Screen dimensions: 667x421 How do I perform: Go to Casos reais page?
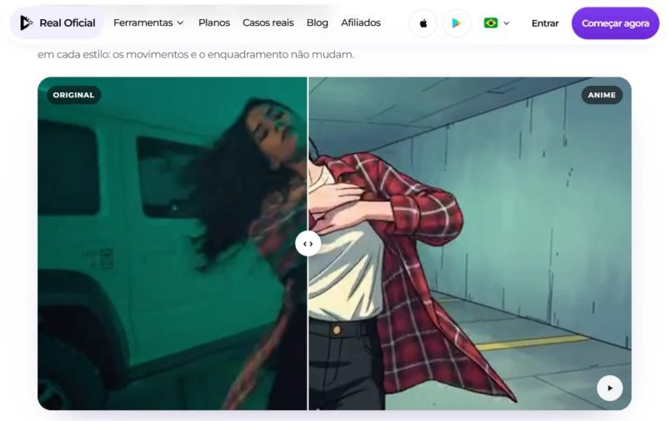[x=268, y=23]
